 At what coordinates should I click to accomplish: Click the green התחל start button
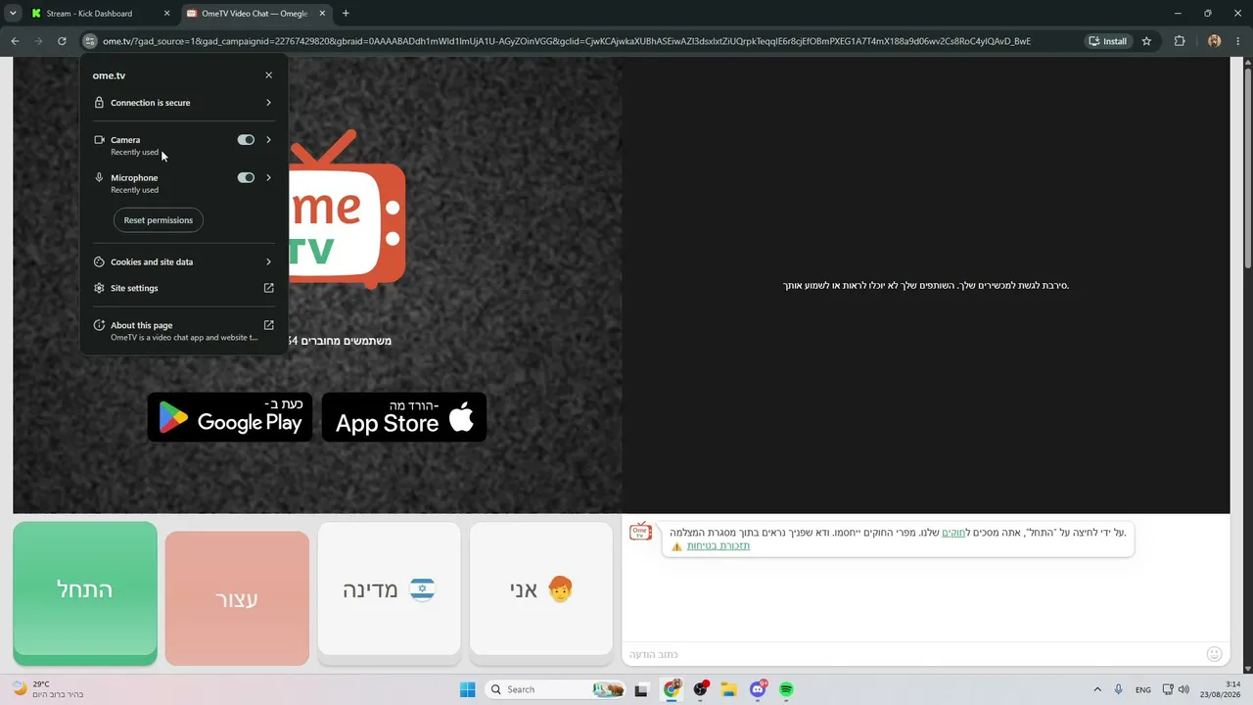coord(85,593)
